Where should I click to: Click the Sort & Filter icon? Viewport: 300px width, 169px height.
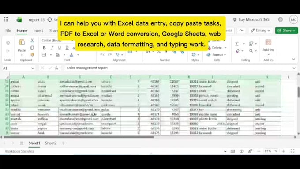(251, 44)
